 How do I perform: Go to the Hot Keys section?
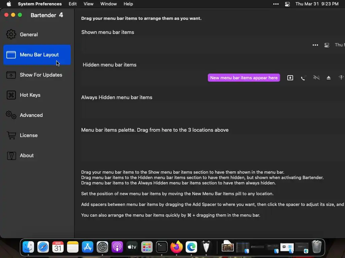pos(37,95)
